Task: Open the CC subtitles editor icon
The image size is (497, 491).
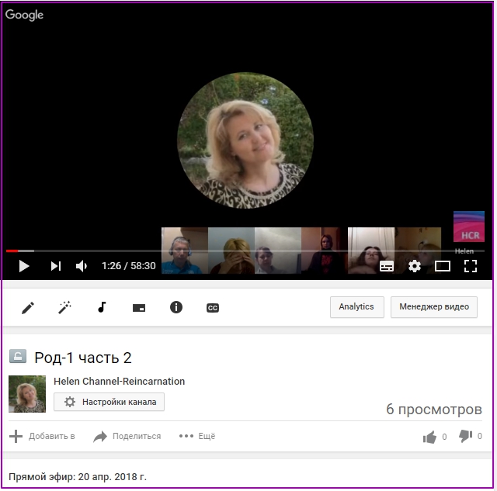Action: (x=213, y=307)
